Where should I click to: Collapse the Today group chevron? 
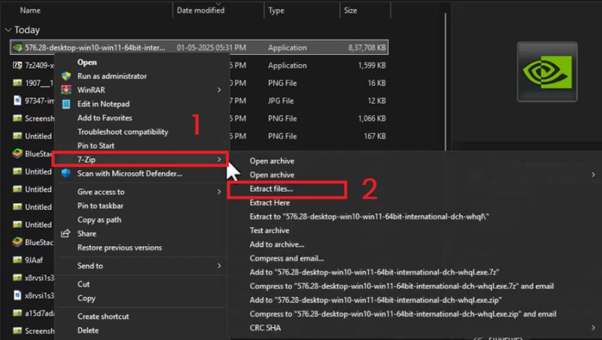click(8, 30)
